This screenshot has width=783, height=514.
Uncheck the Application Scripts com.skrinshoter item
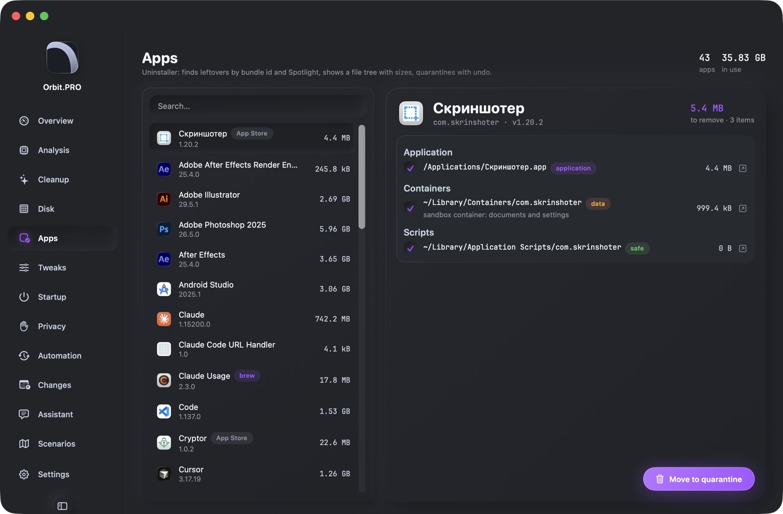click(411, 249)
